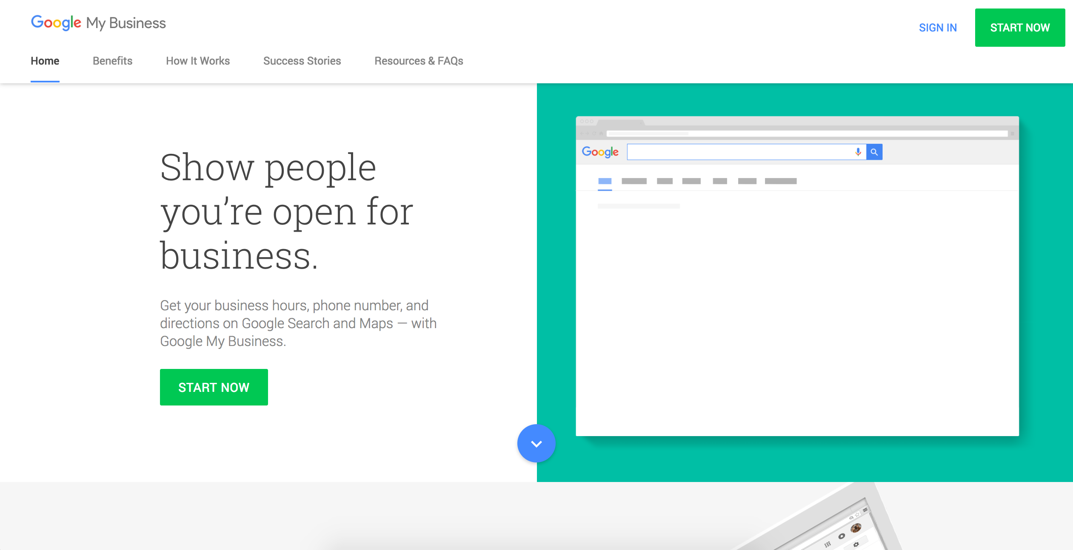Click the Google My Business logo

tap(98, 23)
